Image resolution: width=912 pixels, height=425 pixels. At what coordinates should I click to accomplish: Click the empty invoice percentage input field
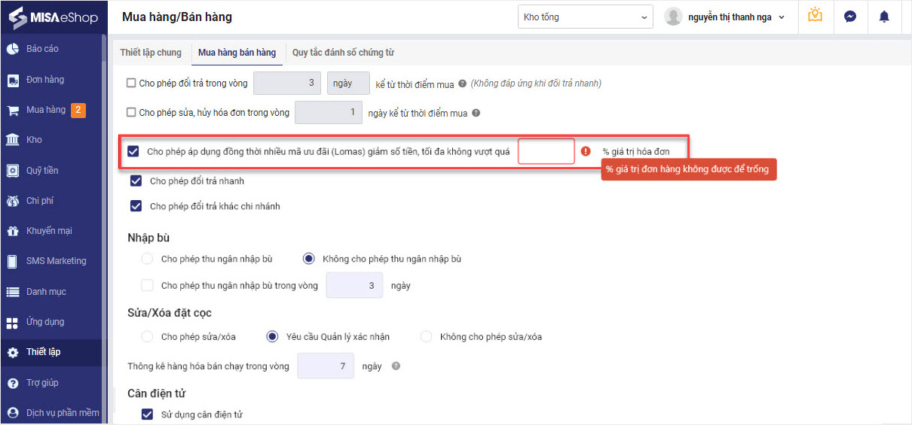(546, 151)
